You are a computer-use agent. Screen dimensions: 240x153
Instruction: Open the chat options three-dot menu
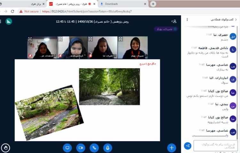click(187, 19)
